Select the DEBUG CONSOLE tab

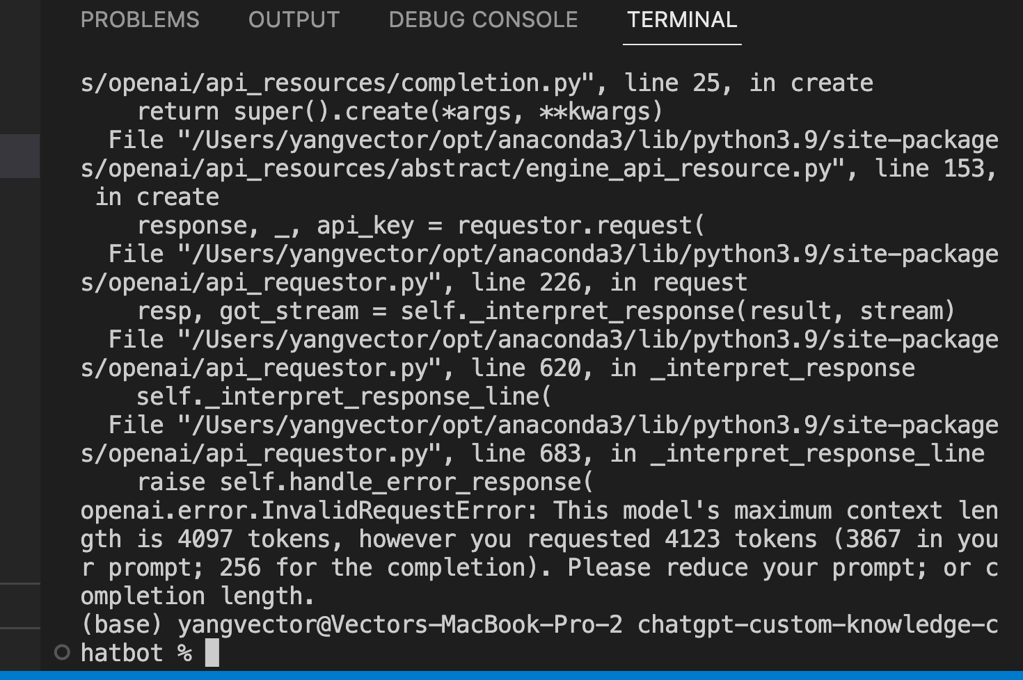pos(483,19)
